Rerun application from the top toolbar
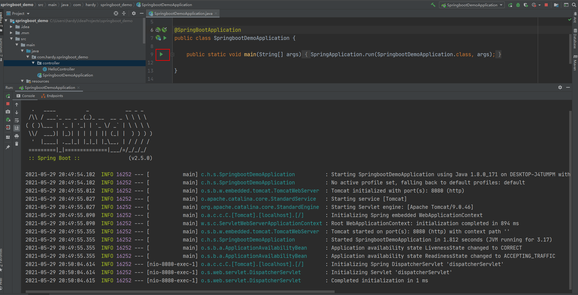 coord(510,5)
